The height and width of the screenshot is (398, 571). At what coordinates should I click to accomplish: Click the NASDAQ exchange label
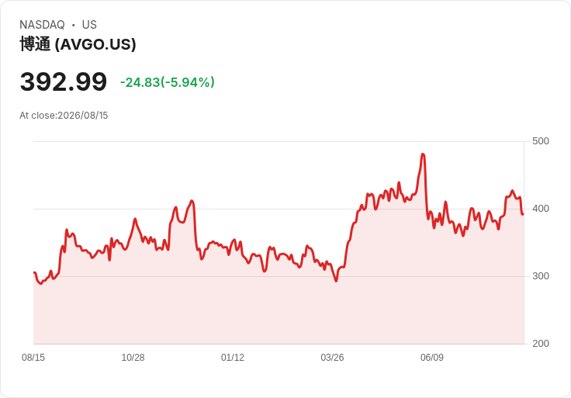(x=42, y=24)
